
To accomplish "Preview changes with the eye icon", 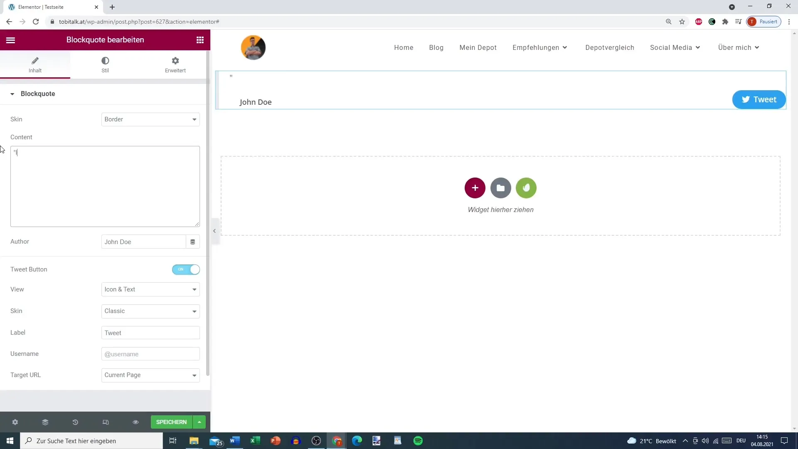I will (135, 422).
